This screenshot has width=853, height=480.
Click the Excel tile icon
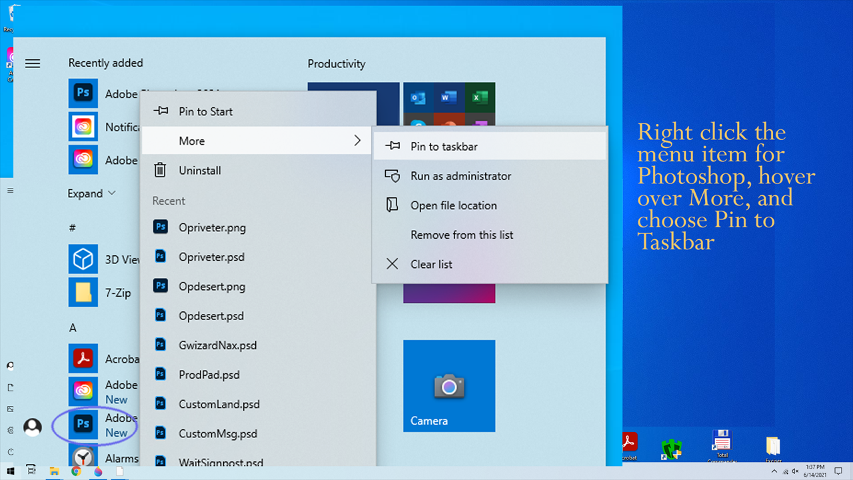tap(480, 98)
